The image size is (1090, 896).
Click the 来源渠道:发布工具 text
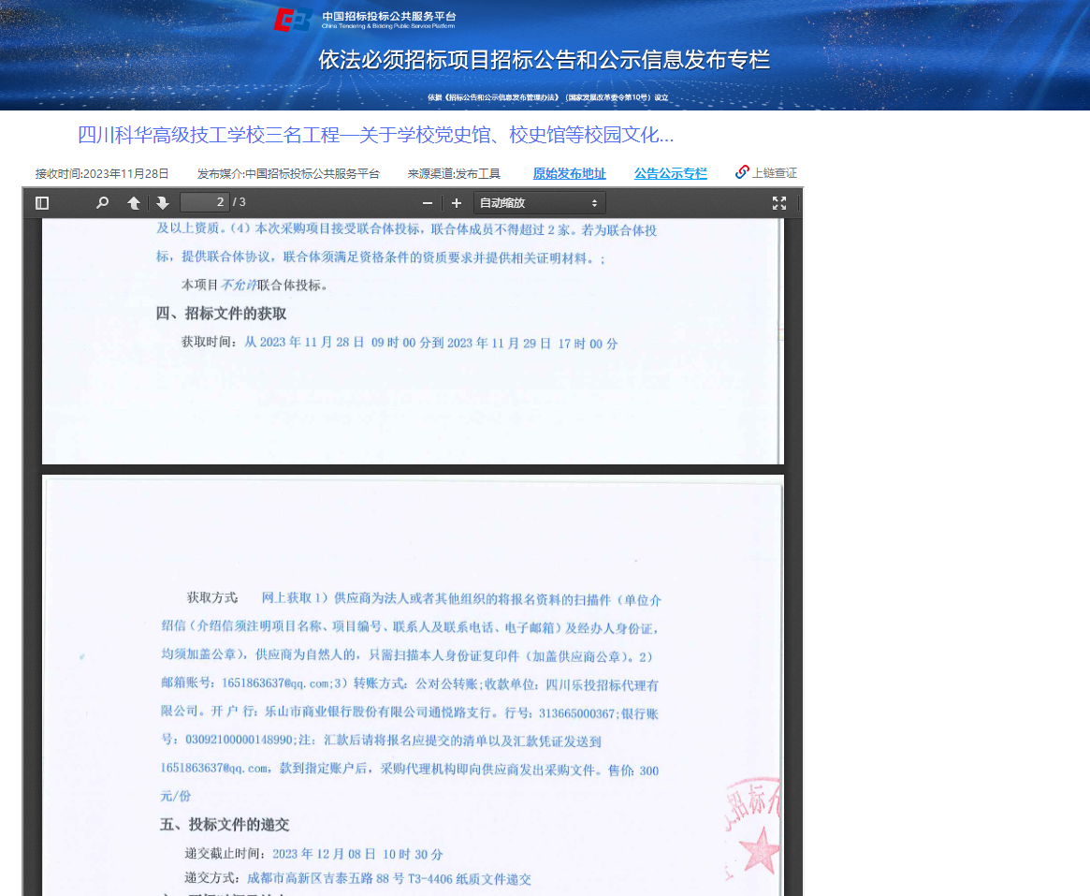pos(454,174)
